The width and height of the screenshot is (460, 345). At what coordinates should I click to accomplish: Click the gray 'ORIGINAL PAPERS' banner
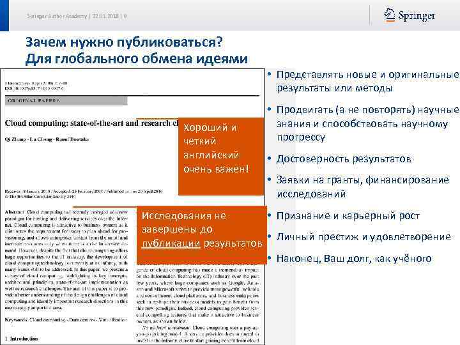pos(66,101)
